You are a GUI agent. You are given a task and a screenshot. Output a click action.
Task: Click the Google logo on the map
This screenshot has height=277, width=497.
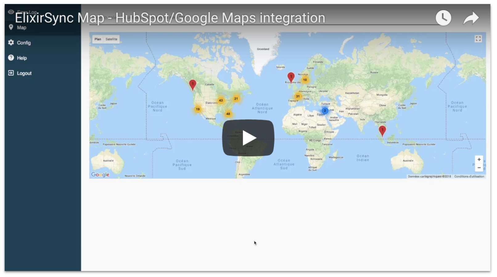point(100,175)
